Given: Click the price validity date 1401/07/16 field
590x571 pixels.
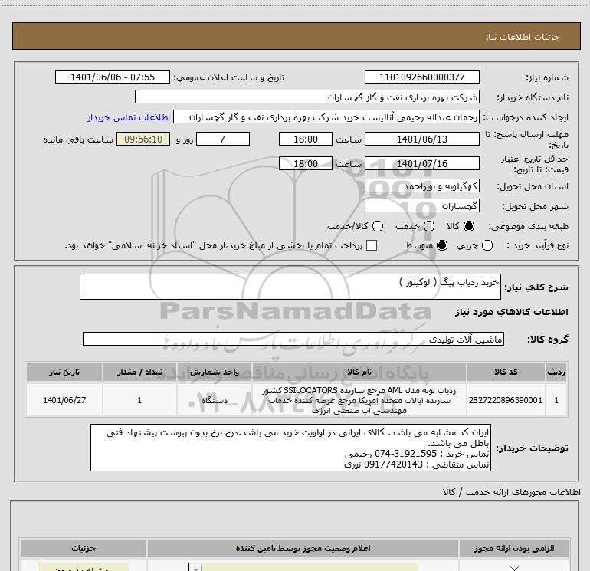Looking at the screenshot, I should (x=421, y=164).
